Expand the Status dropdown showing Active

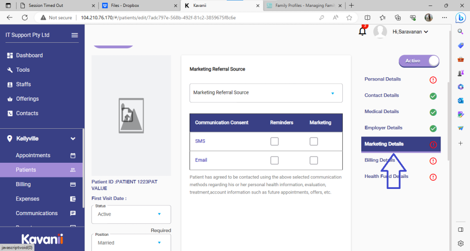(131, 214)
